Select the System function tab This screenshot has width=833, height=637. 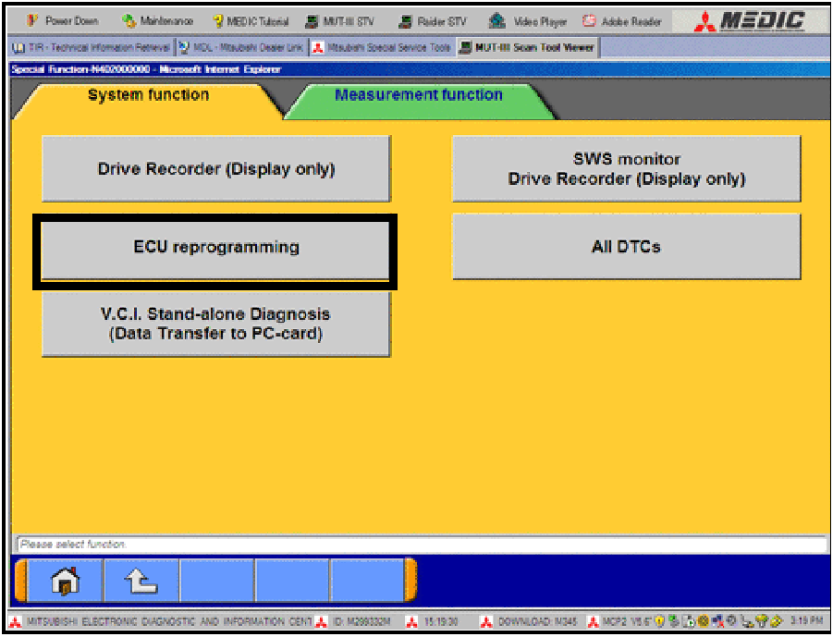(148, 95)
